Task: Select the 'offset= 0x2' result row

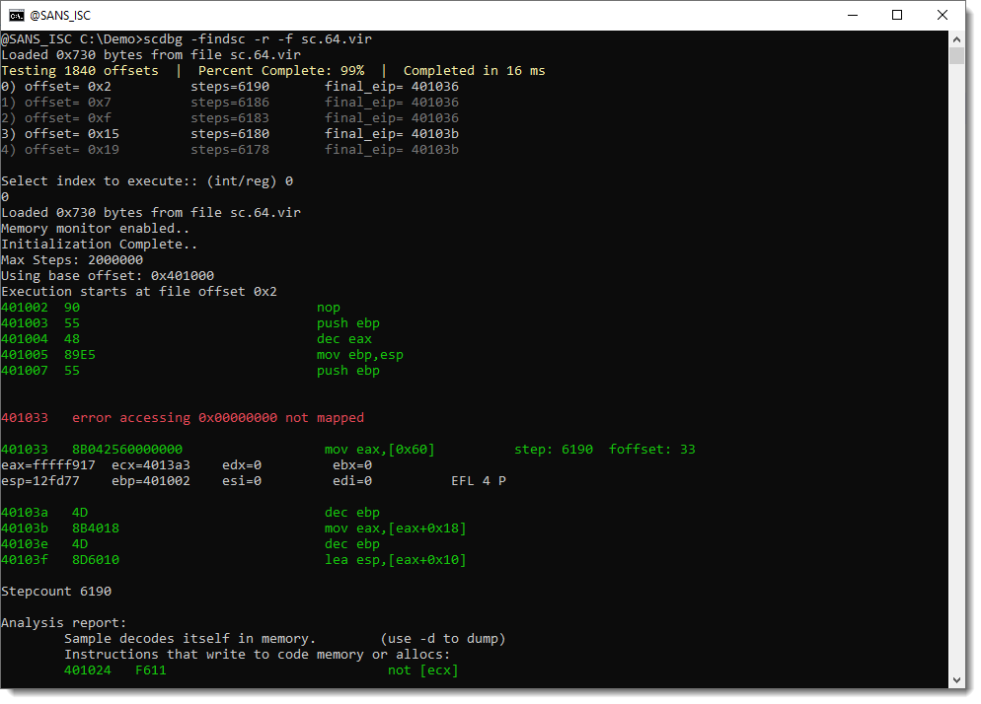Action: [229, 87]
